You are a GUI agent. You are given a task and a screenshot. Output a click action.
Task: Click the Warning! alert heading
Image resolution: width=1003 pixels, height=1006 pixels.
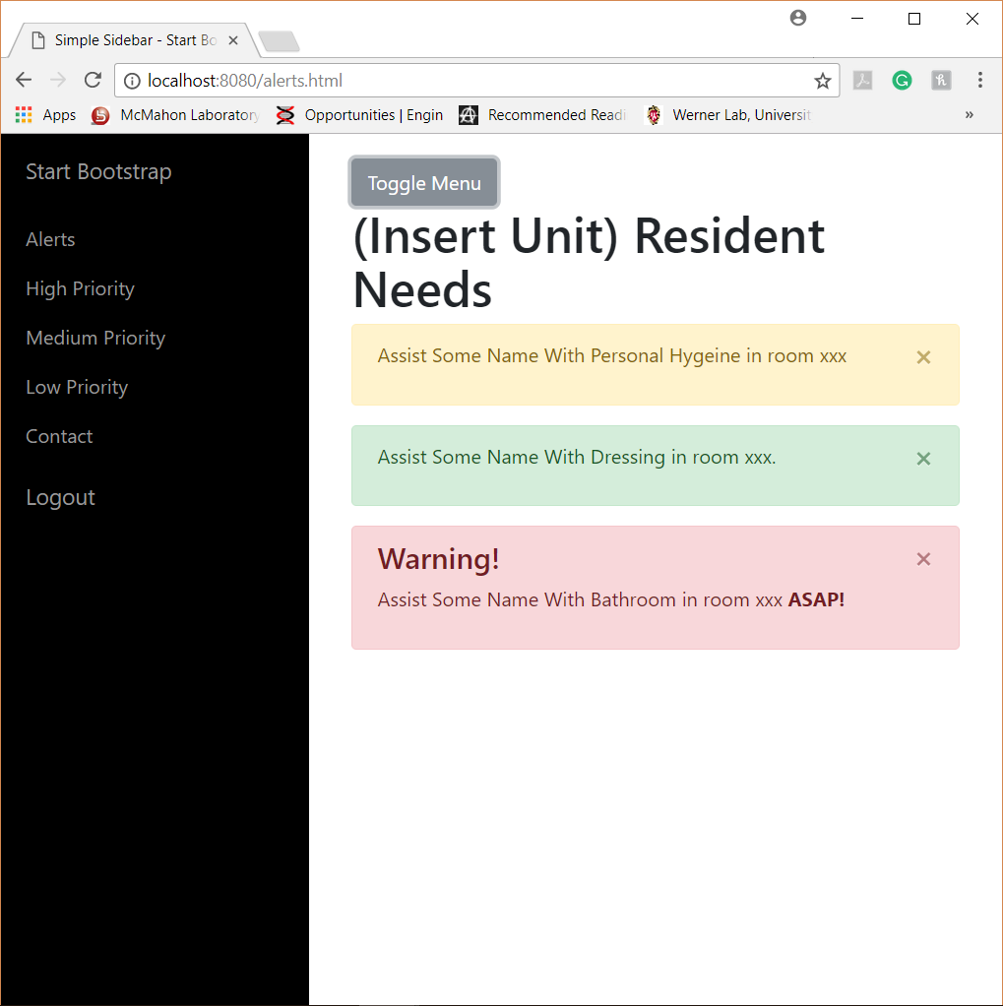tap(438, 559)
